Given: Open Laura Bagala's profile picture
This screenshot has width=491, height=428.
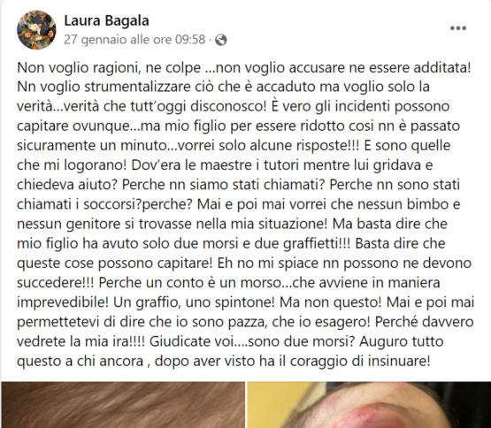Looking at the screenshot, I should (x=36, y=30).
